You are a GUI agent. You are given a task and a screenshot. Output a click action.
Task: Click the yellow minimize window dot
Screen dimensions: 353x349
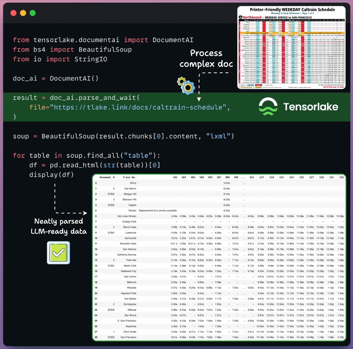23,13
